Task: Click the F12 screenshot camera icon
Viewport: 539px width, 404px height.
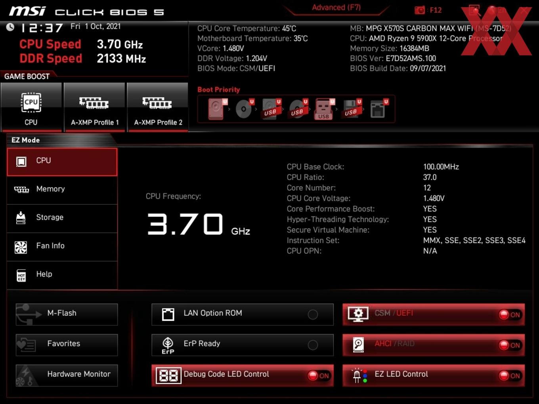Action: coord(419,10)
